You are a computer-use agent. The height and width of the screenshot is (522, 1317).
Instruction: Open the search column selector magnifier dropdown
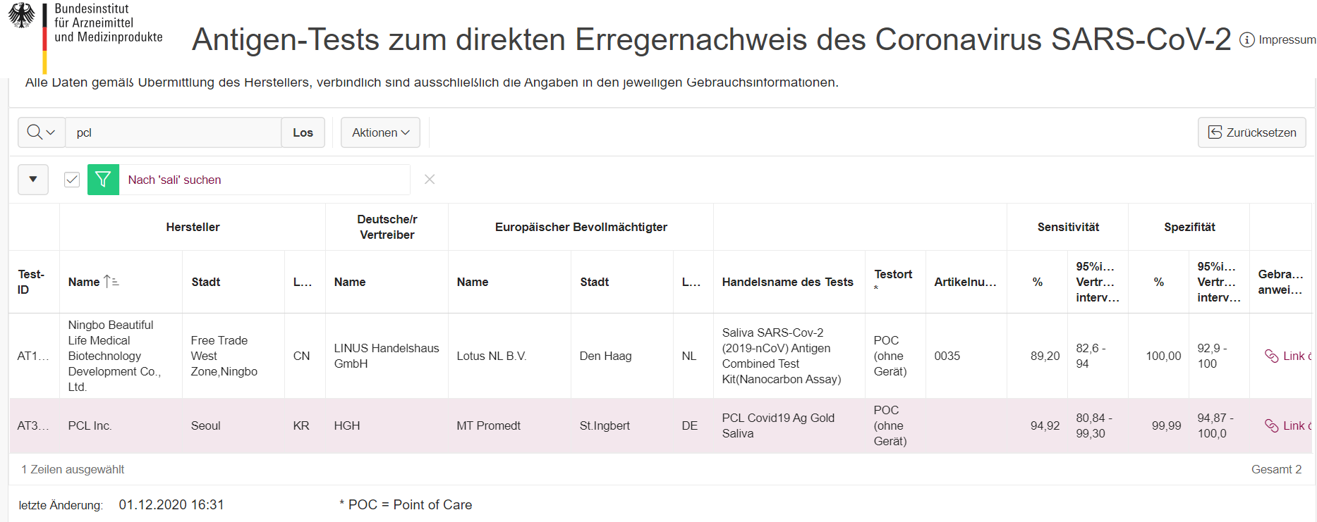(x=41, y=132)
